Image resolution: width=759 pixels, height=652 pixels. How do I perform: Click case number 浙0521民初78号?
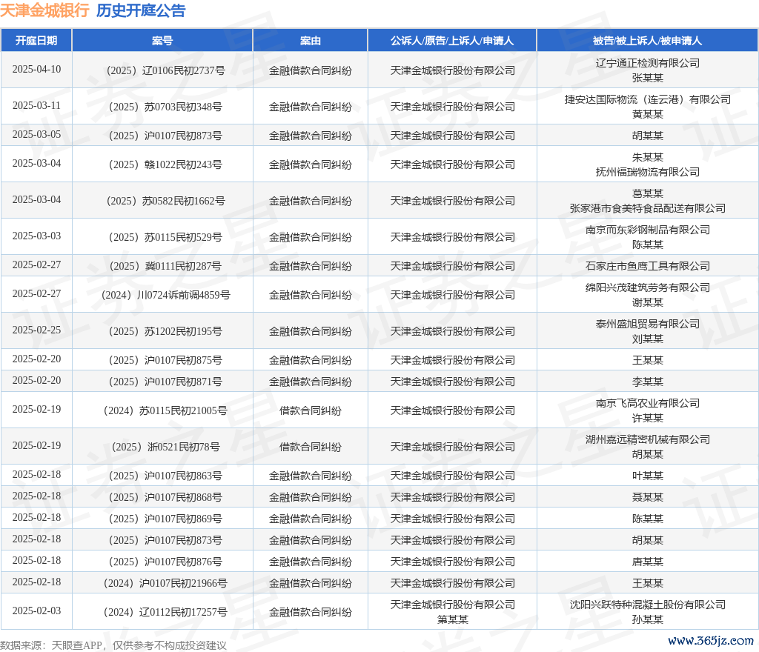coord(165,447)
